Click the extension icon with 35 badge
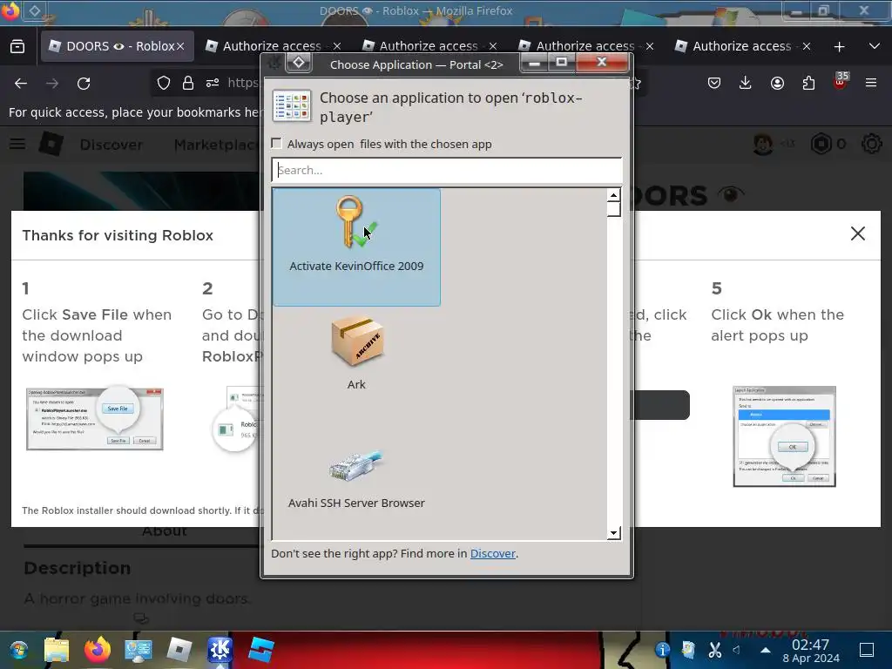The width and height of the screenshot is (892, 669). tap(840, 82)
